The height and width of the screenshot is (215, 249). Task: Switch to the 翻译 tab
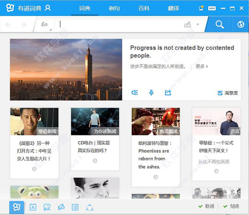pos(174,8)
